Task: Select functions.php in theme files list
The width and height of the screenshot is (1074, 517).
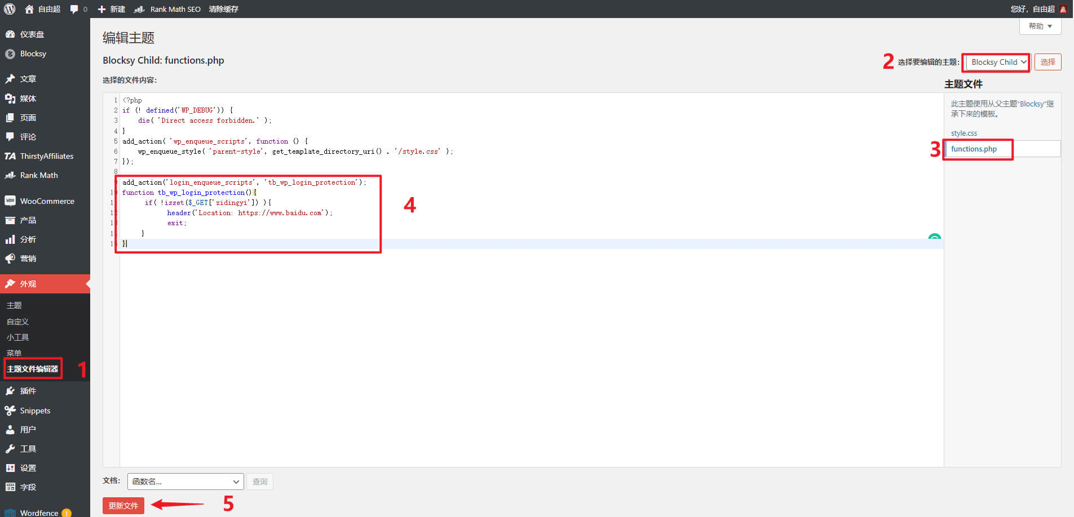Action: click(x=974, y=149)
